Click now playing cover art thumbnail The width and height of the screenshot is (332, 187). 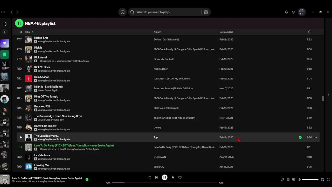point(5,180)
